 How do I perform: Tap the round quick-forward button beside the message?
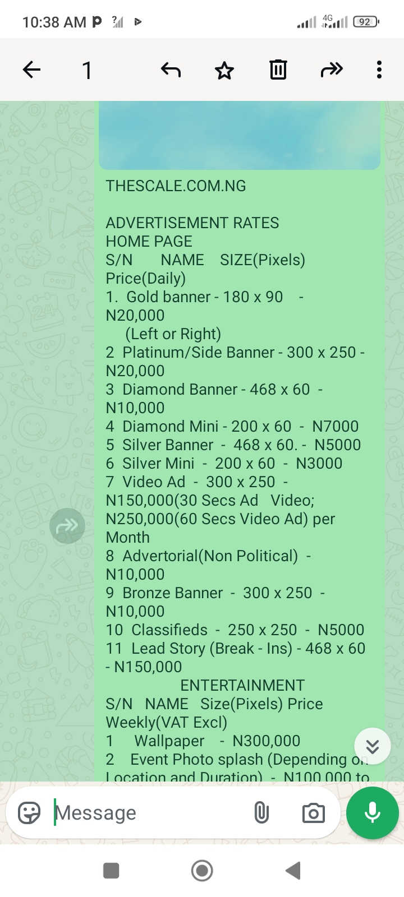(x=67, y=526)
